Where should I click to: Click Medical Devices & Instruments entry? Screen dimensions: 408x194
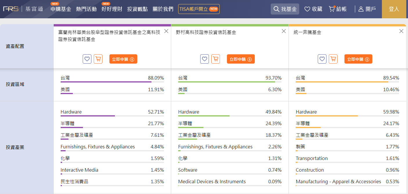pos(230,182)
